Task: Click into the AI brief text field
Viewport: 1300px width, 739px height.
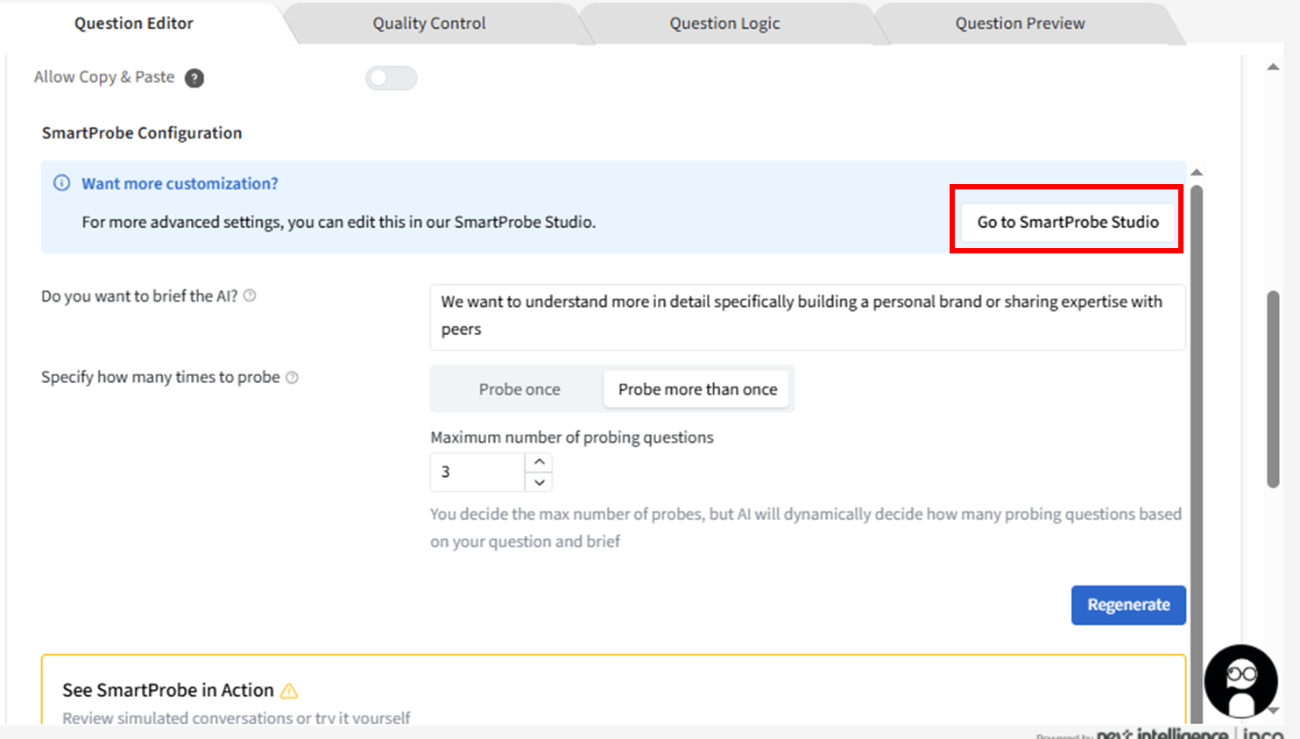Action: coord(806,316)
